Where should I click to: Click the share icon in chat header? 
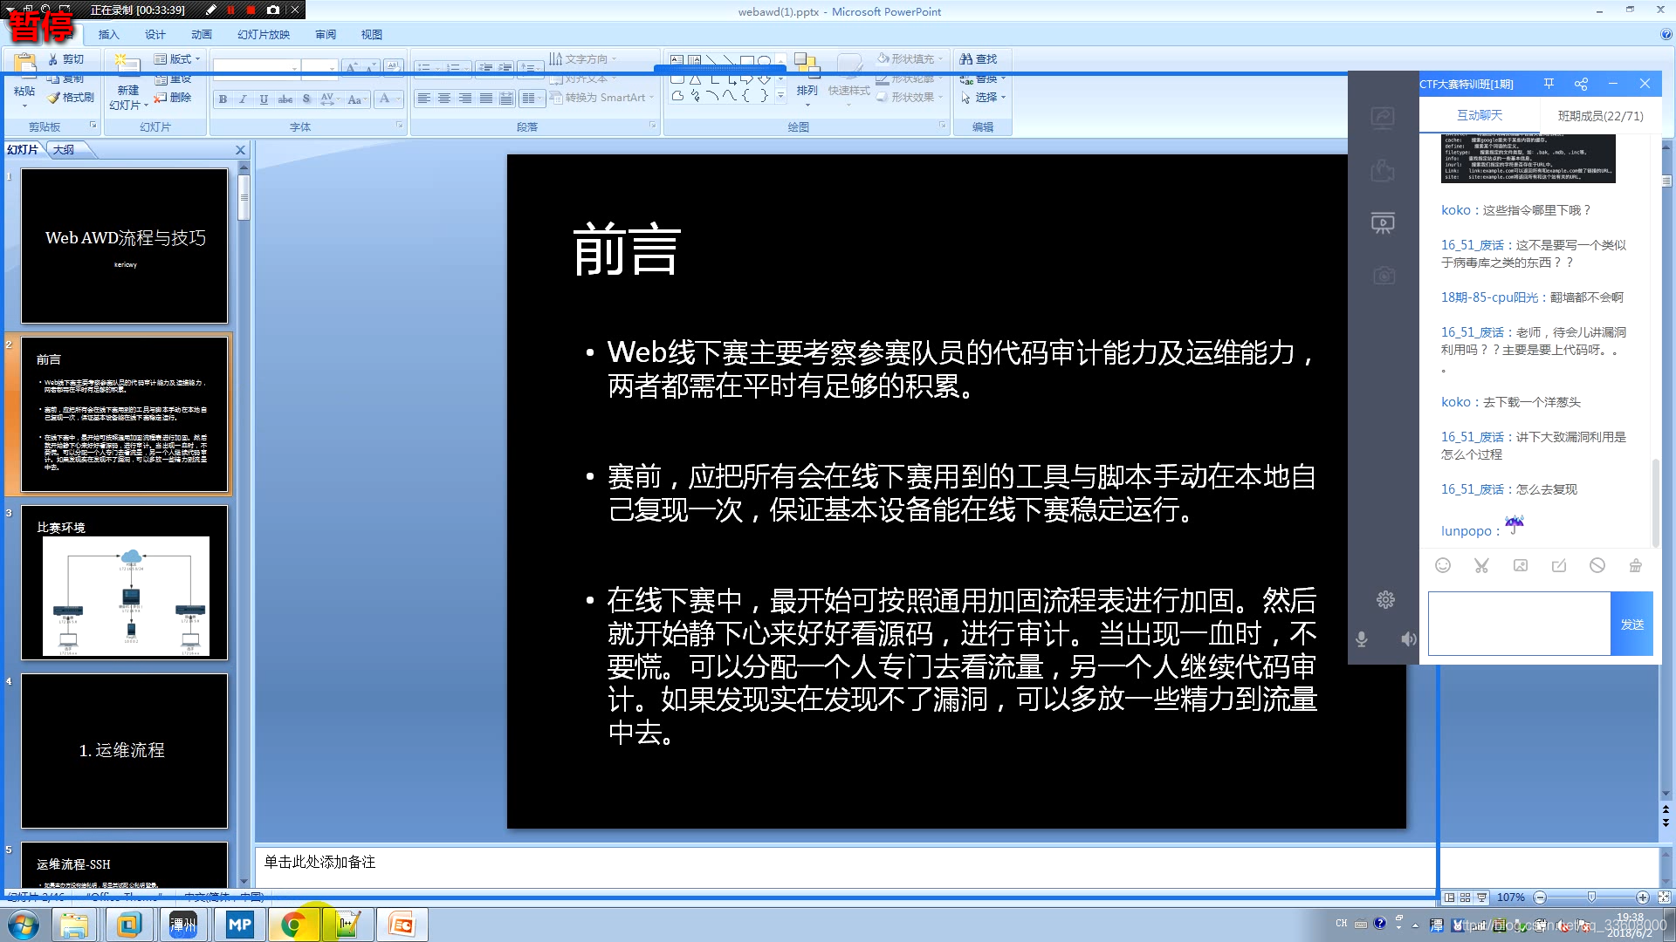point(1581,84)
